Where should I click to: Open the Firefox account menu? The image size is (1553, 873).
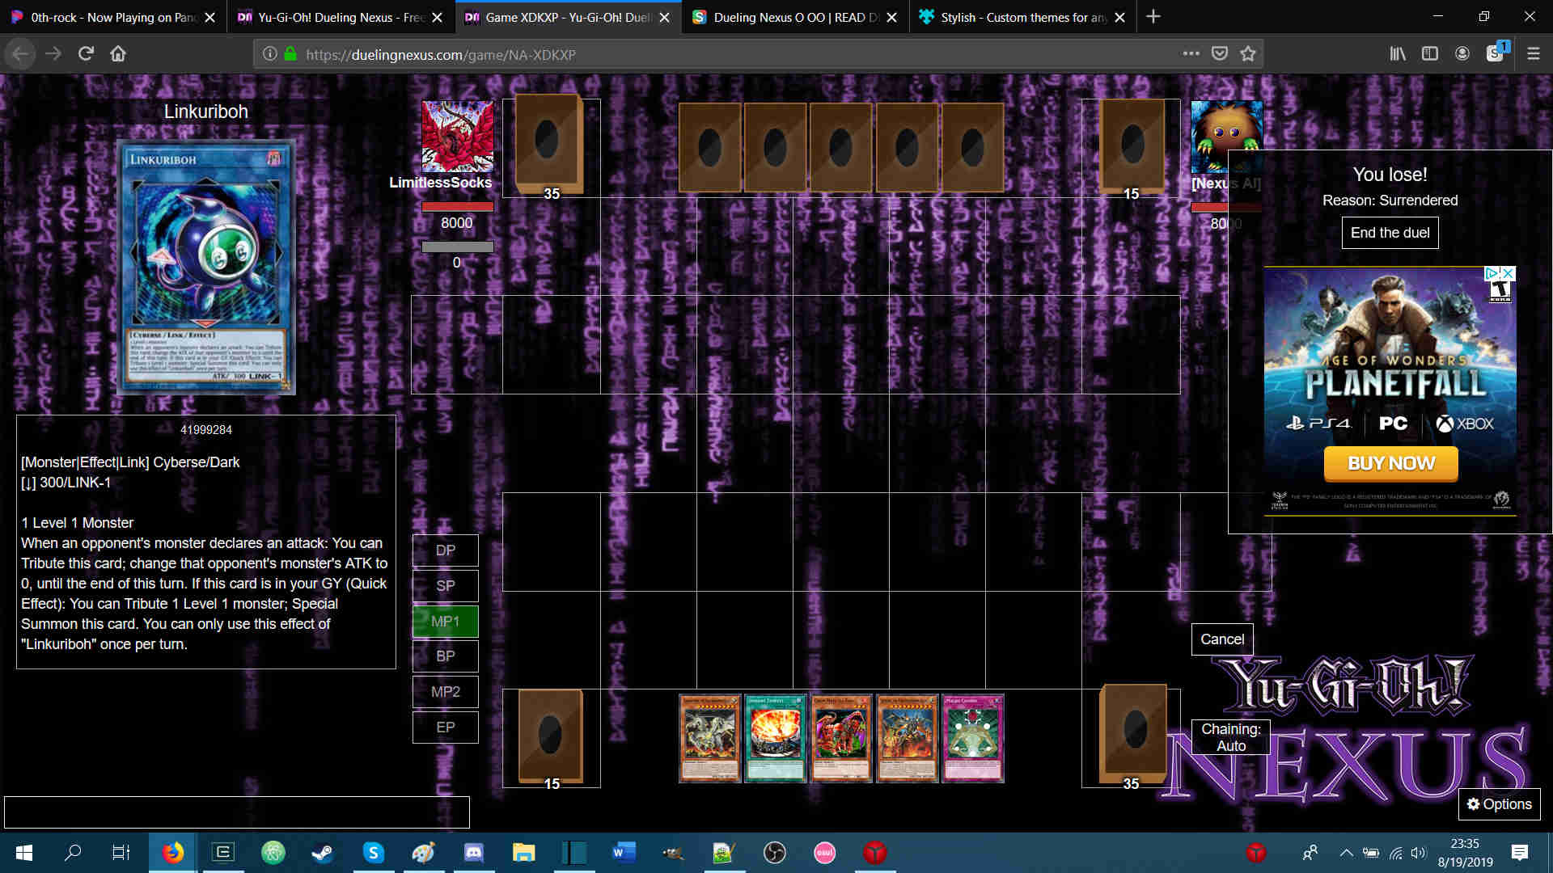coord(1462,54)
